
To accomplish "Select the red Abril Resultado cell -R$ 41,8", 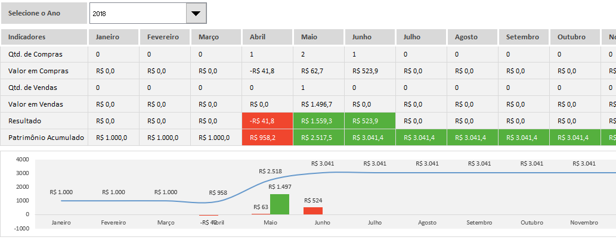I will tap(268, 121).
